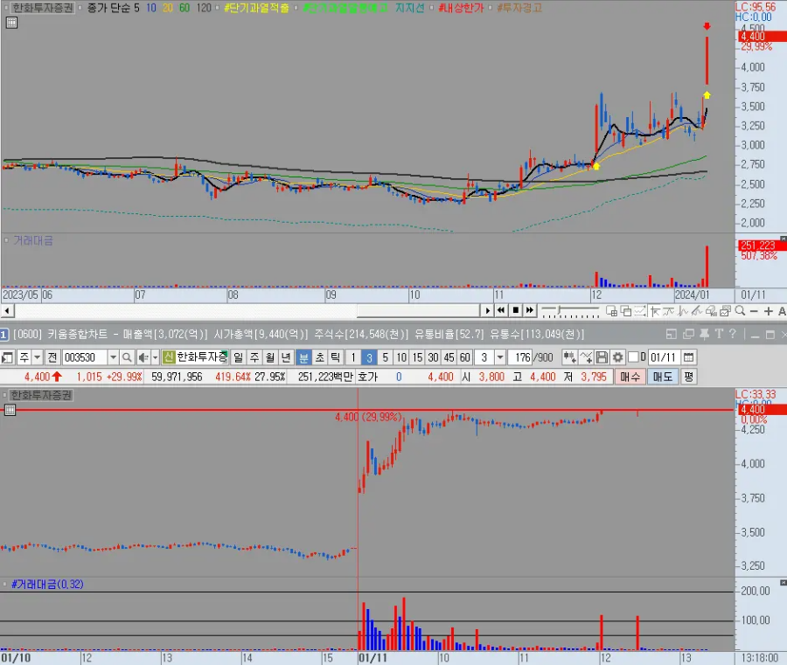787x665 pixels.
Task: Choose 10 minute interval
Action: tap(401, 357)
